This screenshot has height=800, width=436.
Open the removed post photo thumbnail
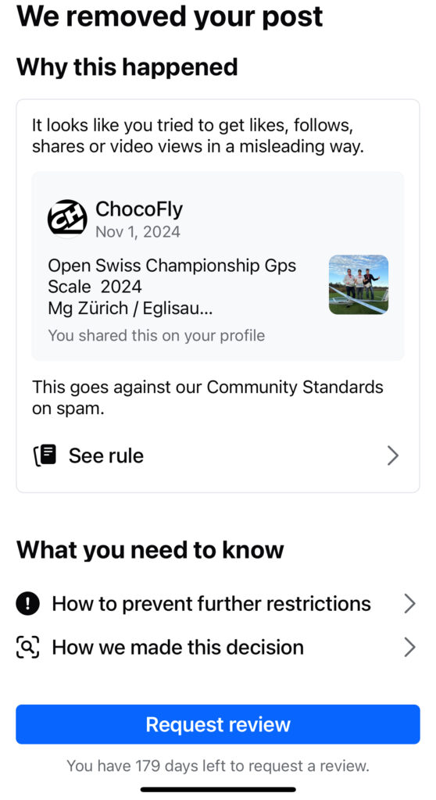pyautogui.click(x=359, y=284)
